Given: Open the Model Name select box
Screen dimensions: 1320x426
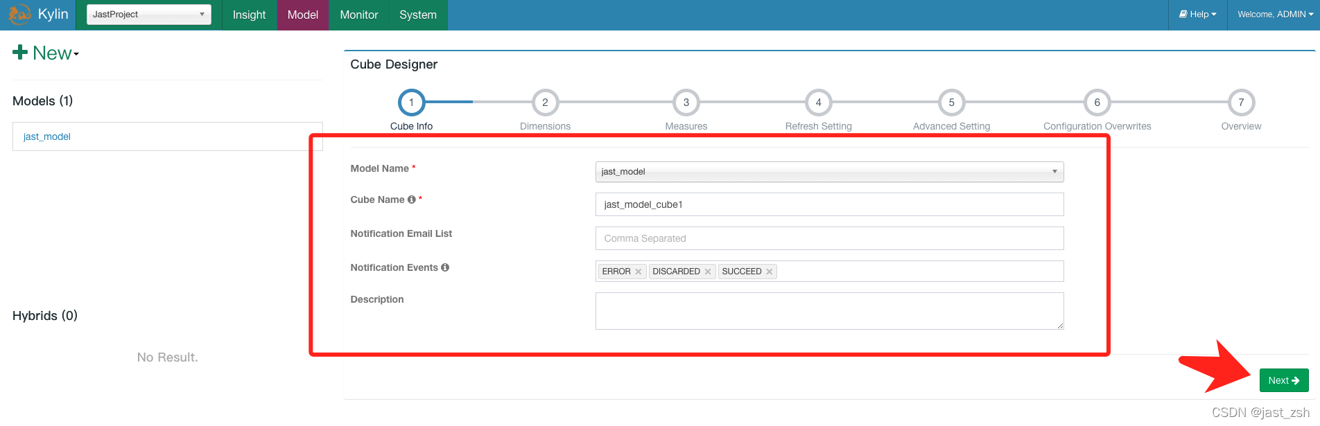Looking at the screenshot, I should pyautogui.click(x=829, y=172).
